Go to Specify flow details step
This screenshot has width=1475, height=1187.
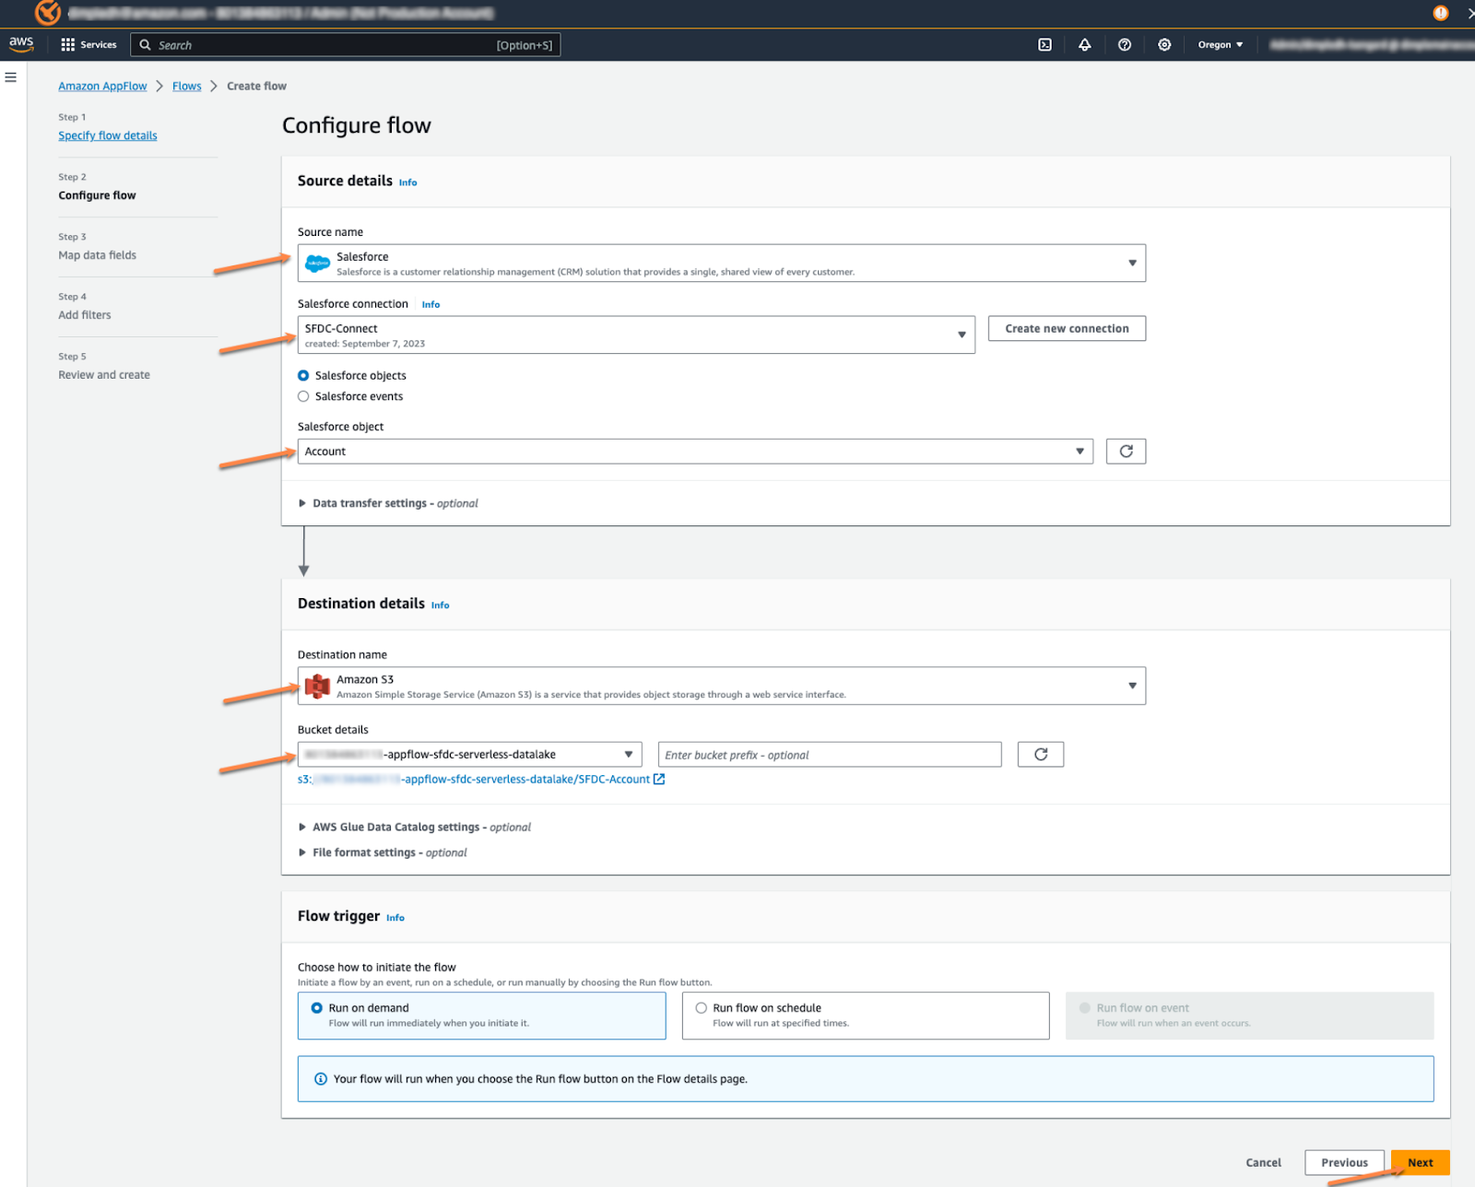point(108,135)
